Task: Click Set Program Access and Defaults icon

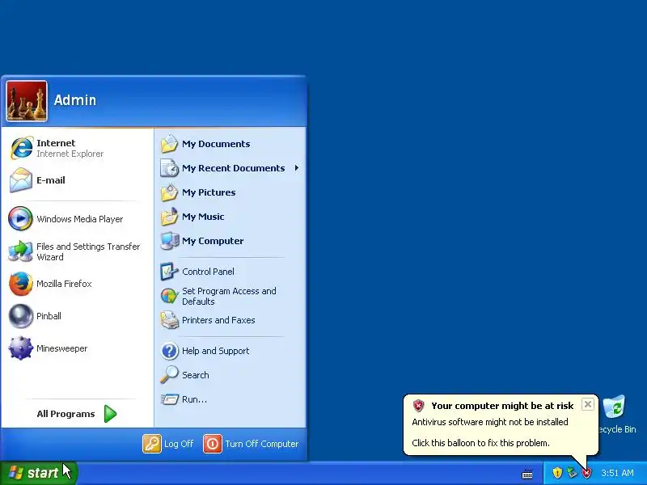Action: coord(170,296)
